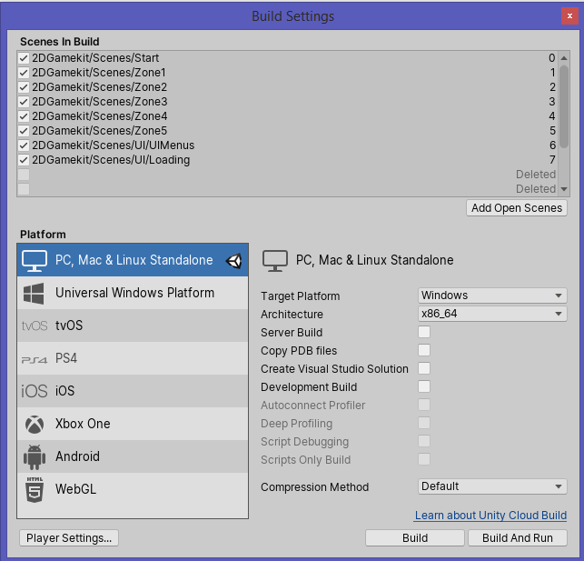This screenshot has width=584, height=561.
Task: Select the Xbox One platform row
Action: [133, 425]
